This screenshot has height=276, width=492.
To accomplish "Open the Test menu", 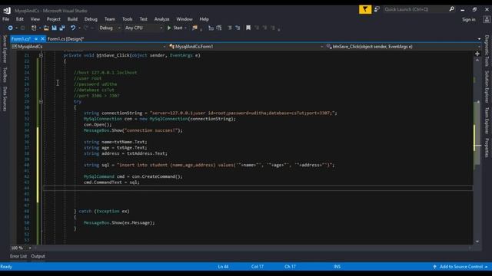I will click(x=144, y=19).
